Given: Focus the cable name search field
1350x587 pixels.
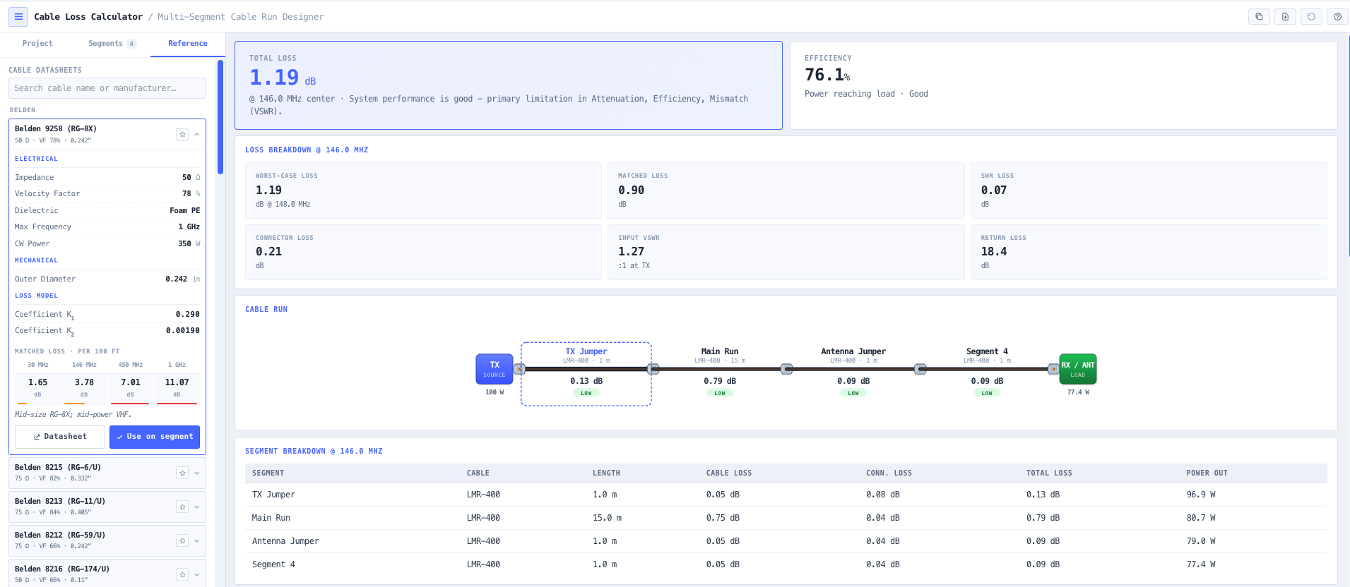Looking at the screenshot, I should click(107, 88).
